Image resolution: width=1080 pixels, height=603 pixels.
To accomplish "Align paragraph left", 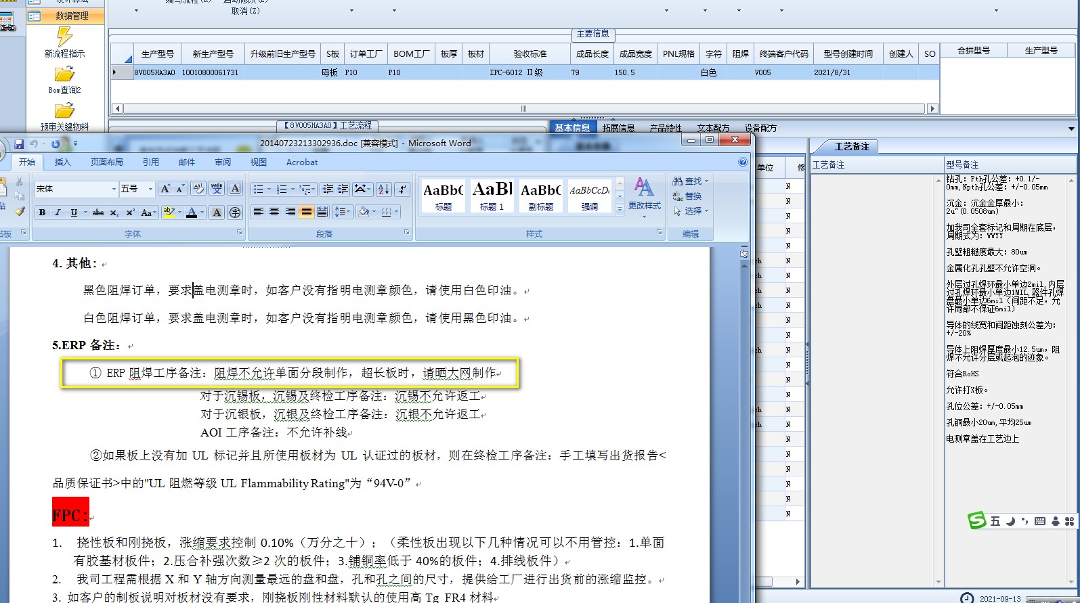I will tap(258, 212).
